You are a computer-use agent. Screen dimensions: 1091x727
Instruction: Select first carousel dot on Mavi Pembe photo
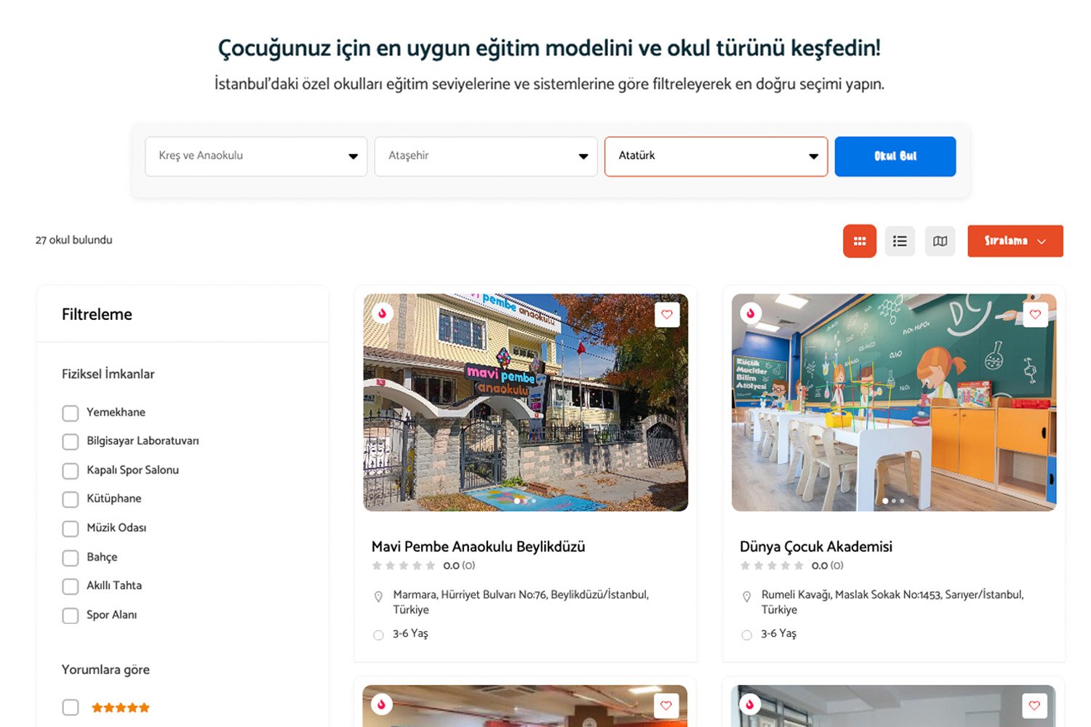tap(517, 501)
